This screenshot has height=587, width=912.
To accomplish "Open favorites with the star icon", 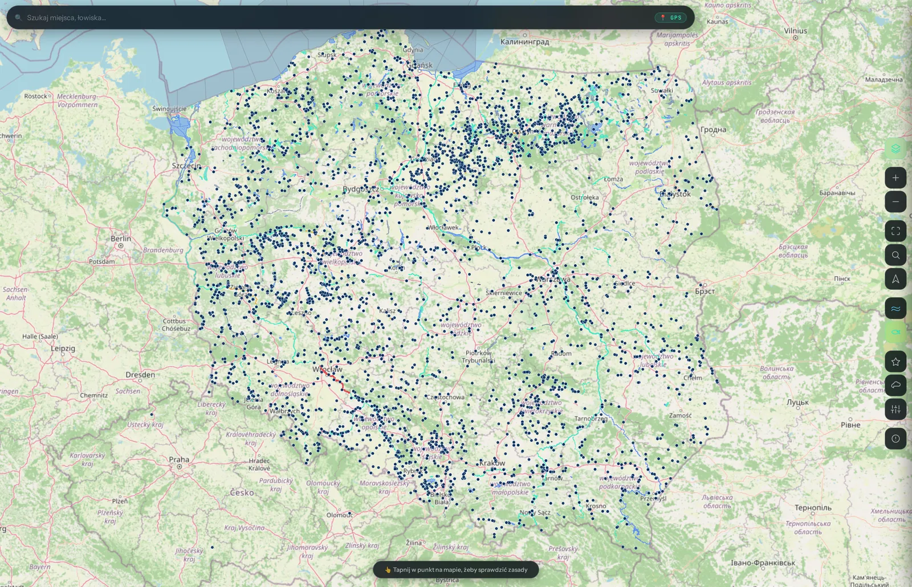I will [x=895, y=362].
